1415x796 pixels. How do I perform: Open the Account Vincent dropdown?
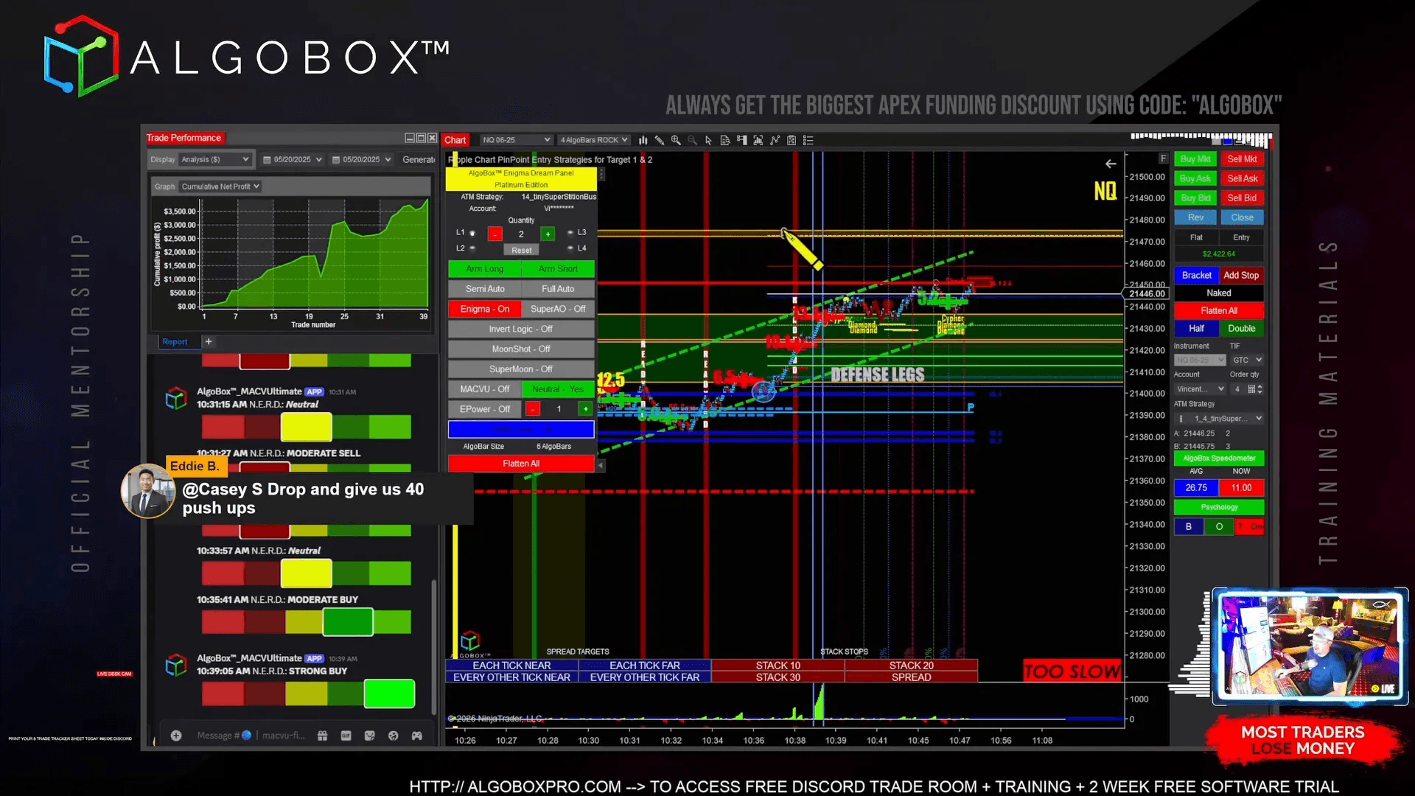(1200, 389)
